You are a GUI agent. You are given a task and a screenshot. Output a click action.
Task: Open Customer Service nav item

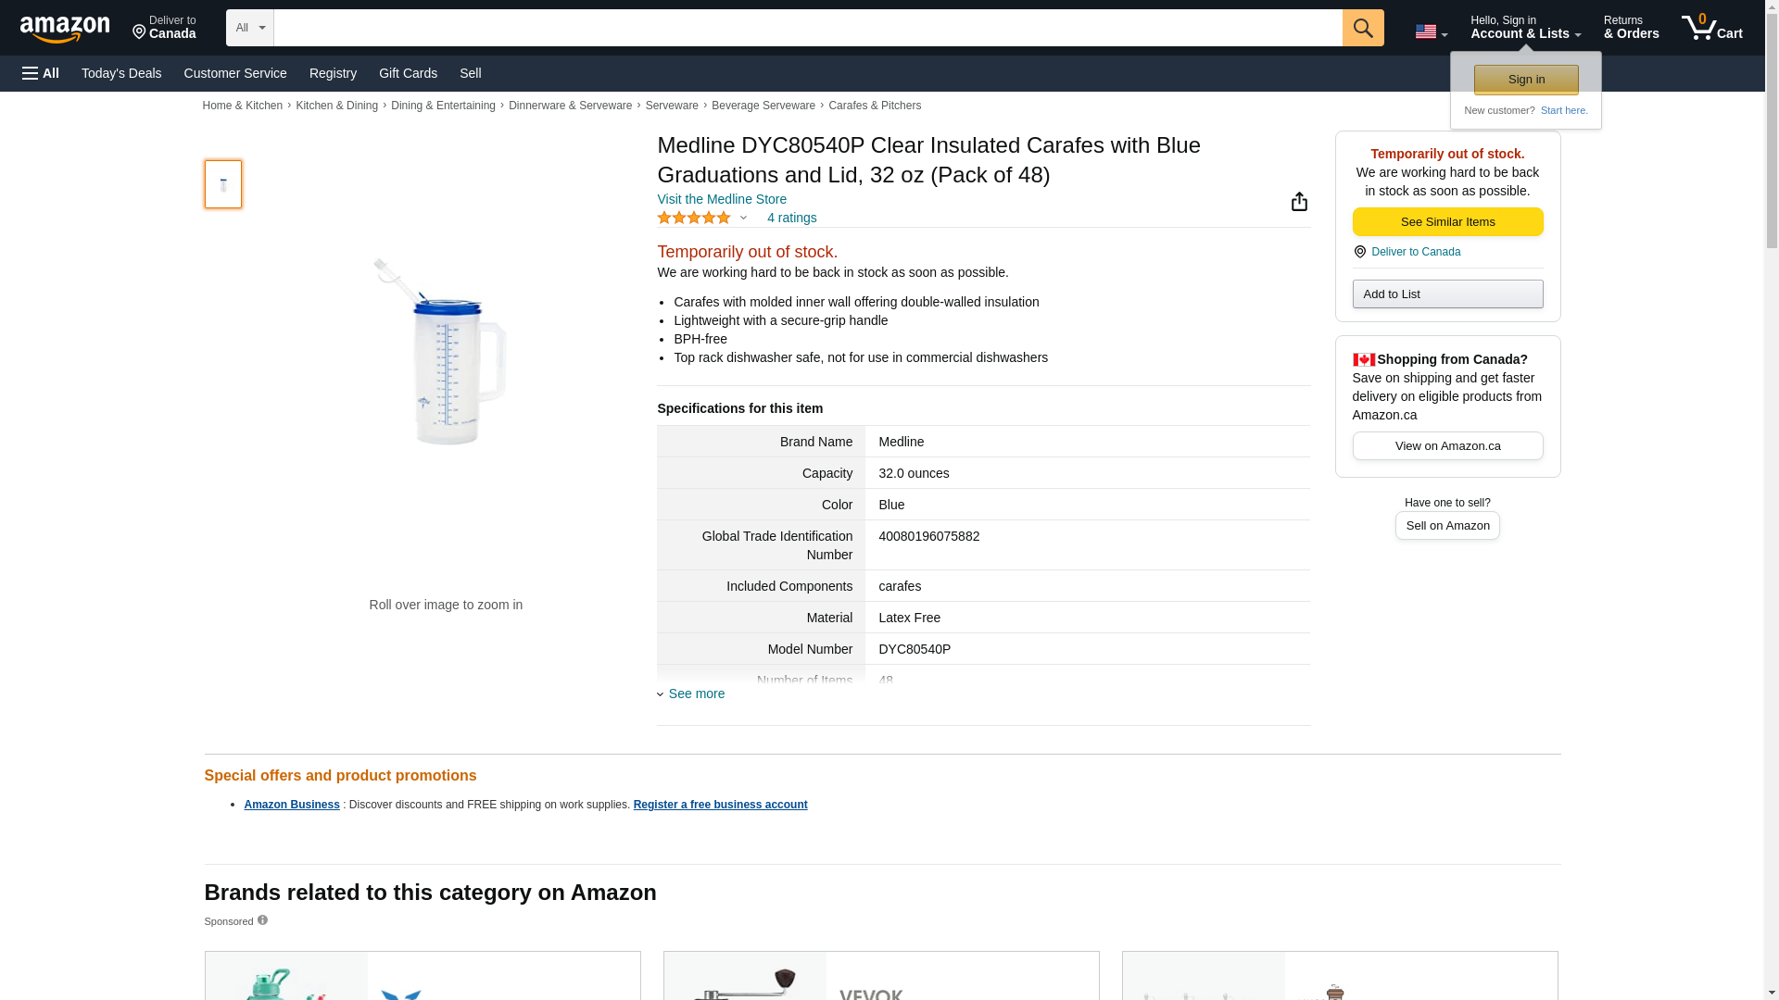(x=235, y=73)
